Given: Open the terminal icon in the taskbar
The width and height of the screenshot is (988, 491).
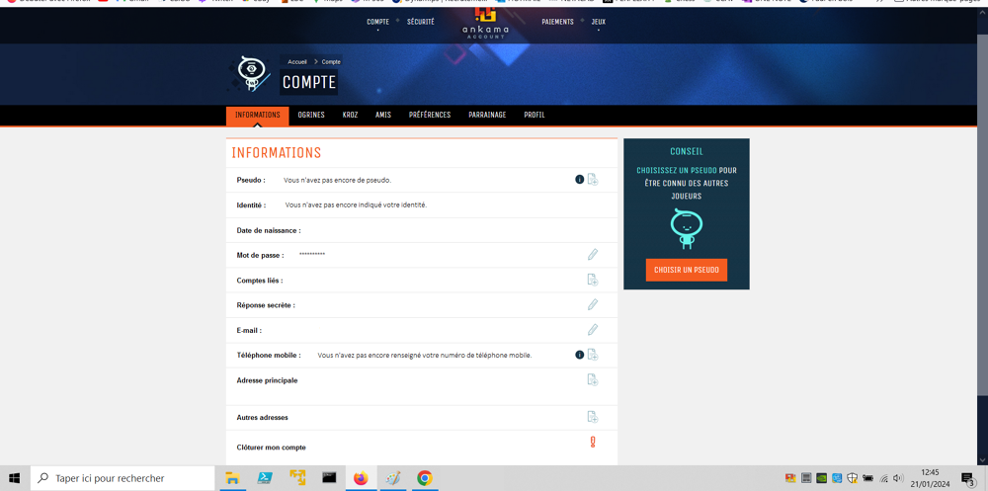Looking at the screenshot, I should 329,478.
